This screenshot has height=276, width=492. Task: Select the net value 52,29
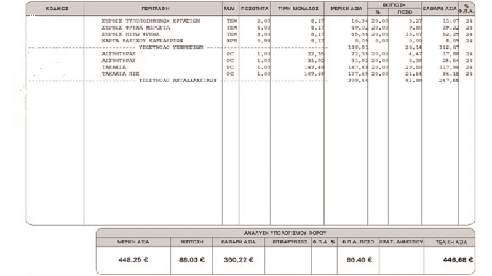point(451,34)
